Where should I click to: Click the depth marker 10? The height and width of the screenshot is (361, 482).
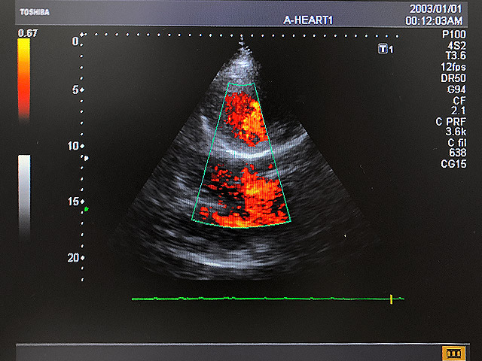[73, 146]
